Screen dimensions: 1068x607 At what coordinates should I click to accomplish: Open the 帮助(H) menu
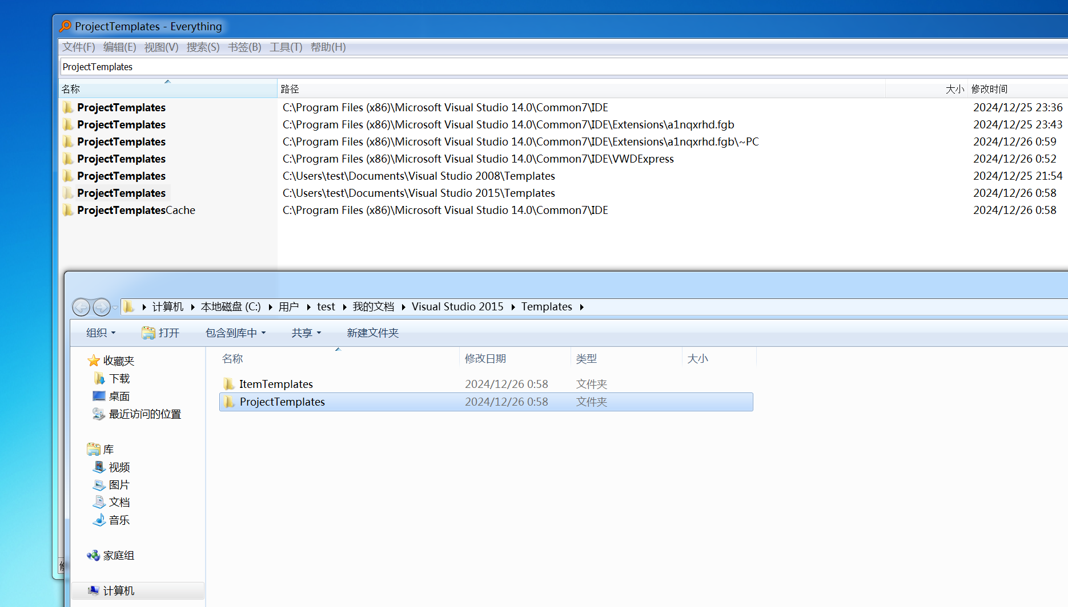[328, 47]
